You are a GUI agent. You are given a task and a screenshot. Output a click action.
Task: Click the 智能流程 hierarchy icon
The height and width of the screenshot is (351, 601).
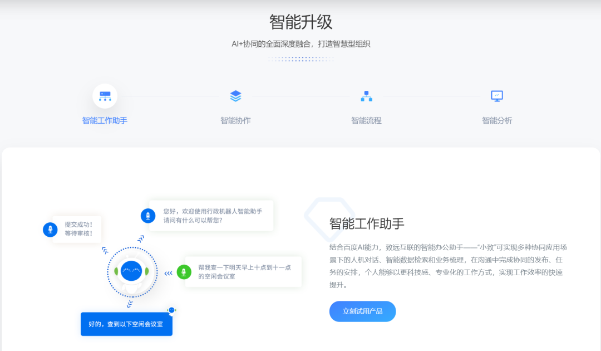(366, 96)
